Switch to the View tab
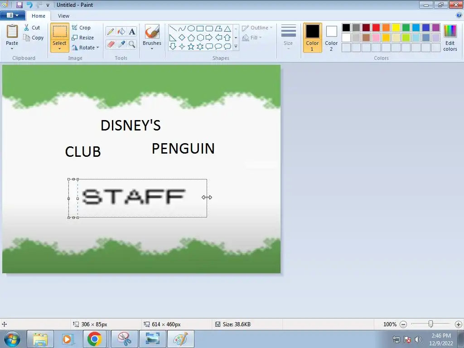 [63, 16]
